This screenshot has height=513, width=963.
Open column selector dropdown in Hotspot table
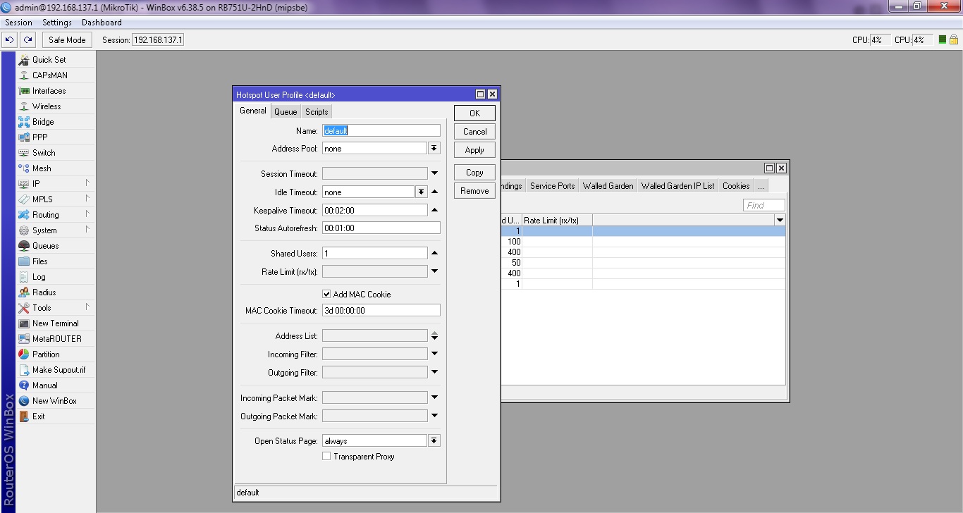coord(780,221)
